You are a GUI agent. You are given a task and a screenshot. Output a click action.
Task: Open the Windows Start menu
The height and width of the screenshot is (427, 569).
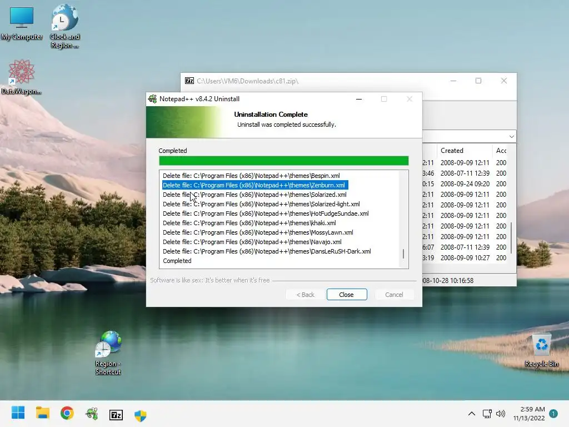coord(18,413)
